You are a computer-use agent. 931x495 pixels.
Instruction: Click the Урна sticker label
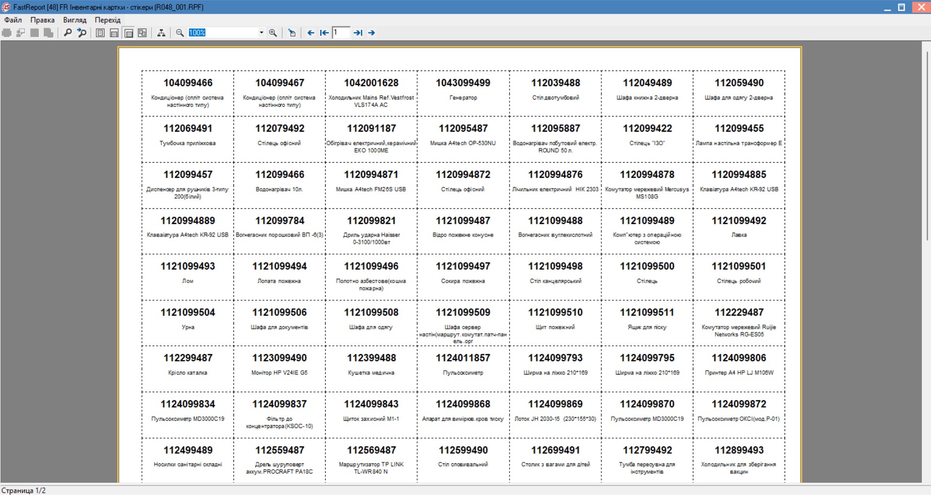pyautogui.click(x=188, y=327)
